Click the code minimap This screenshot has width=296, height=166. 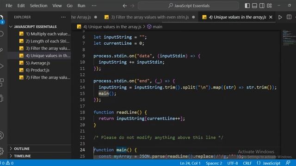pos(289,38)
